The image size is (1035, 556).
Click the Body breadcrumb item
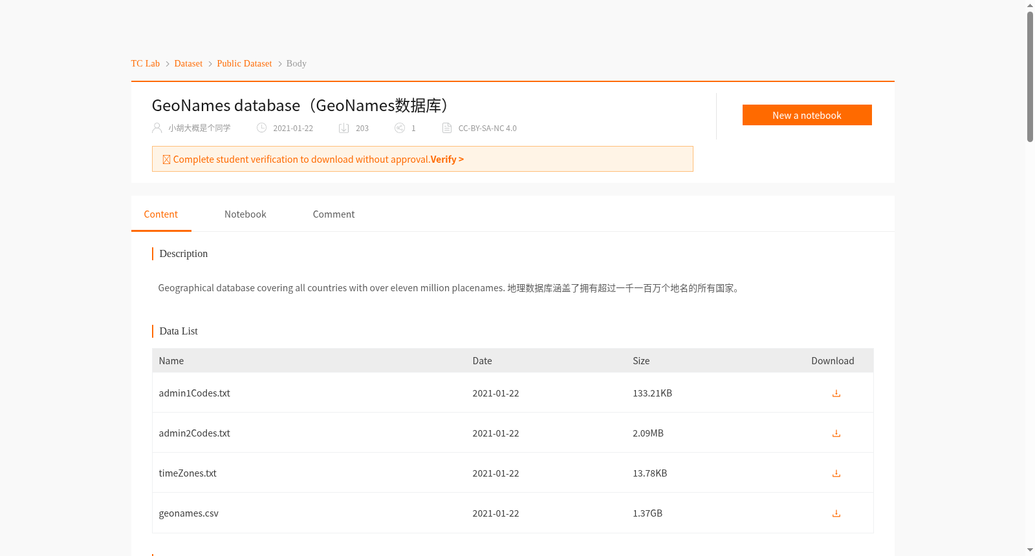point(296,63)
